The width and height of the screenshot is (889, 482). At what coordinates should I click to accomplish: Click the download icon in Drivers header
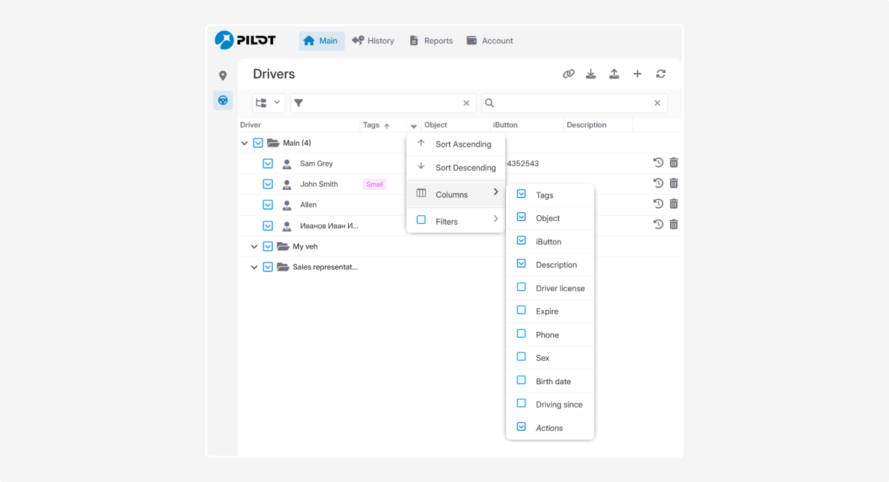click(x=591, y=74)
